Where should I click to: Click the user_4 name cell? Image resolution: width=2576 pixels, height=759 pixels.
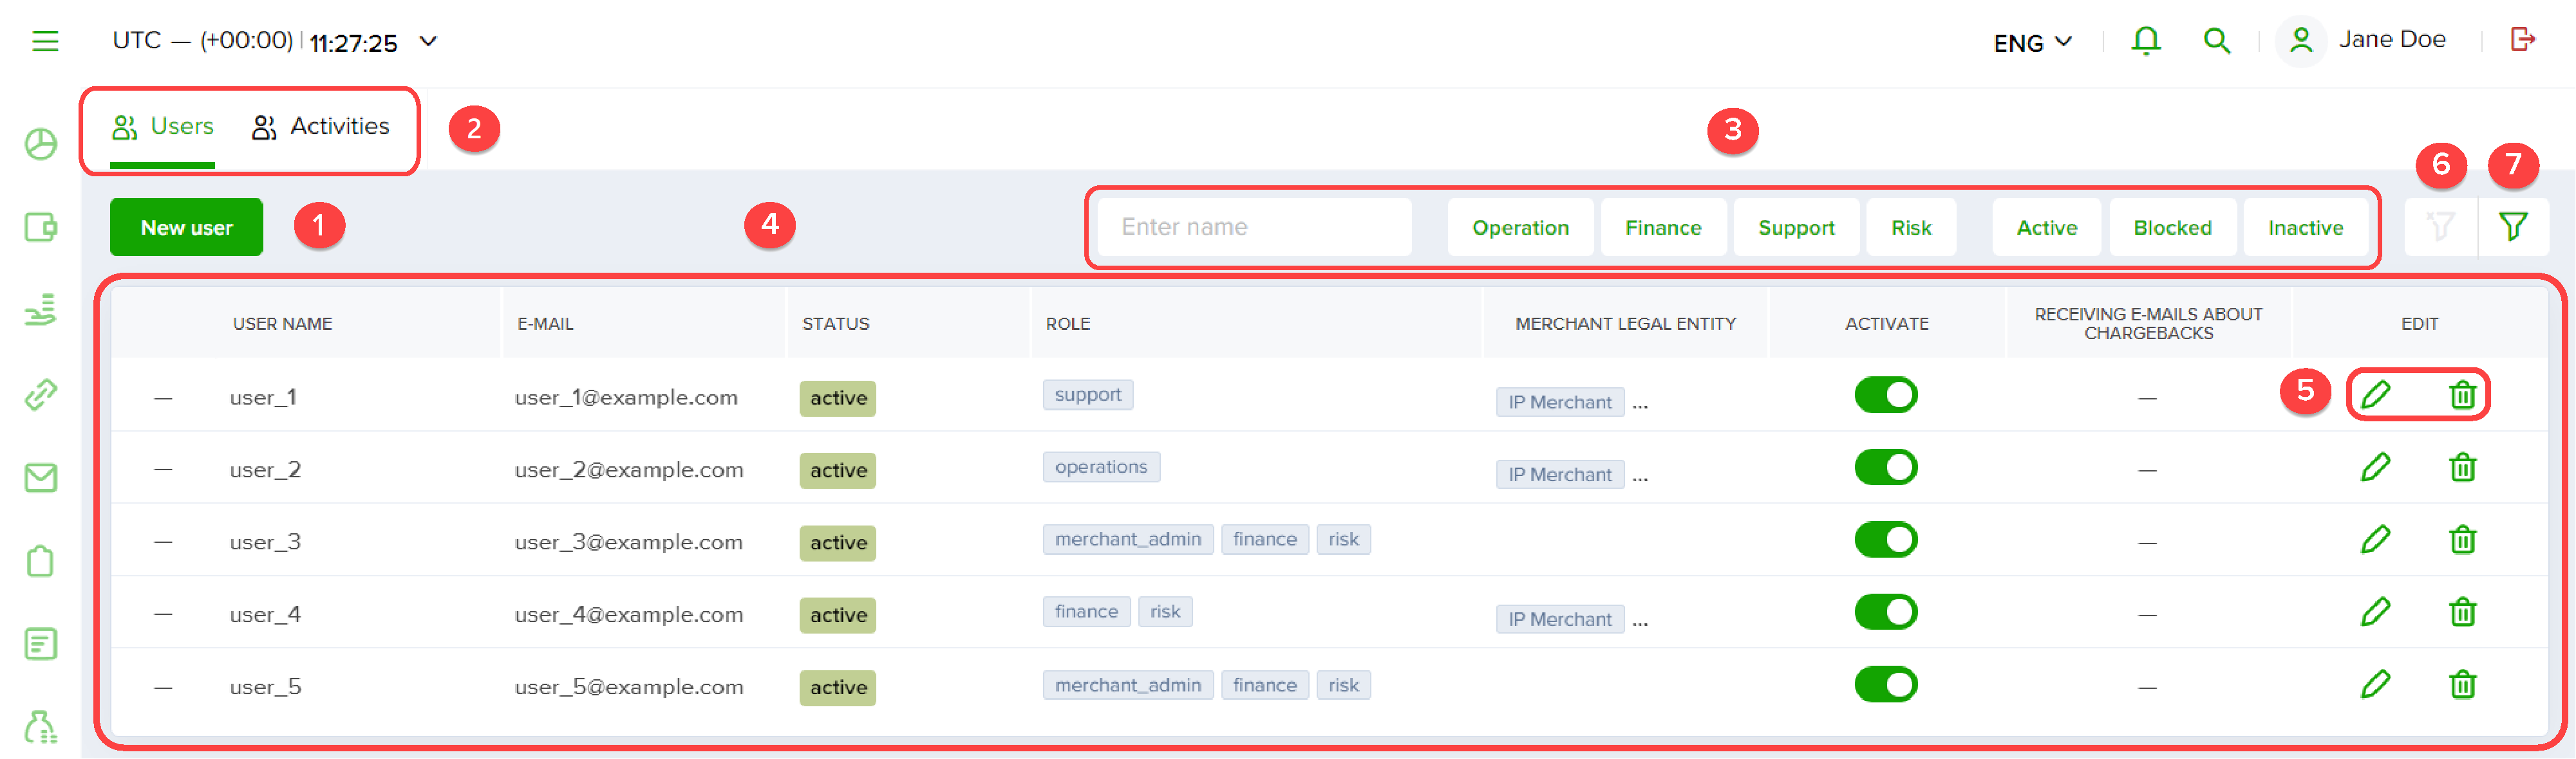265,614
